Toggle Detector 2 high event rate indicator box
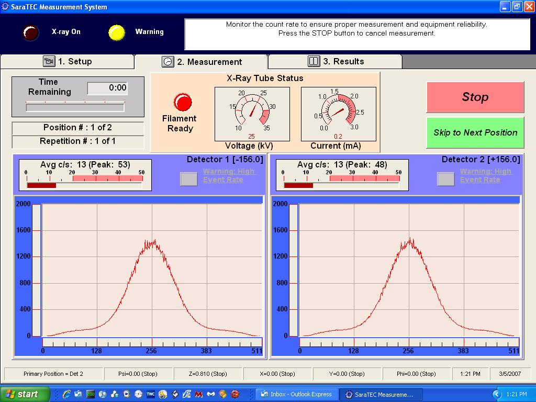This screenshot has height=402, width=536. [445, 179]
